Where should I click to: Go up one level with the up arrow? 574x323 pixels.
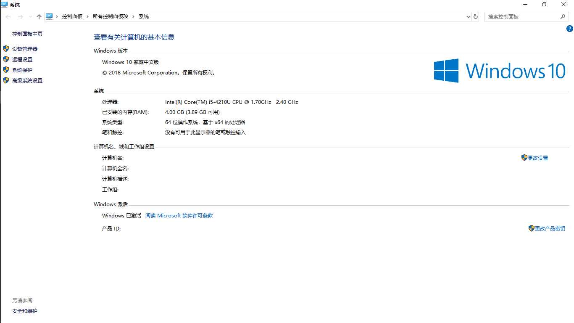(39, 16)
